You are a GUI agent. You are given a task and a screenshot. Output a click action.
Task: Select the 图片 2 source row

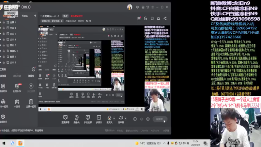point(19,45)
